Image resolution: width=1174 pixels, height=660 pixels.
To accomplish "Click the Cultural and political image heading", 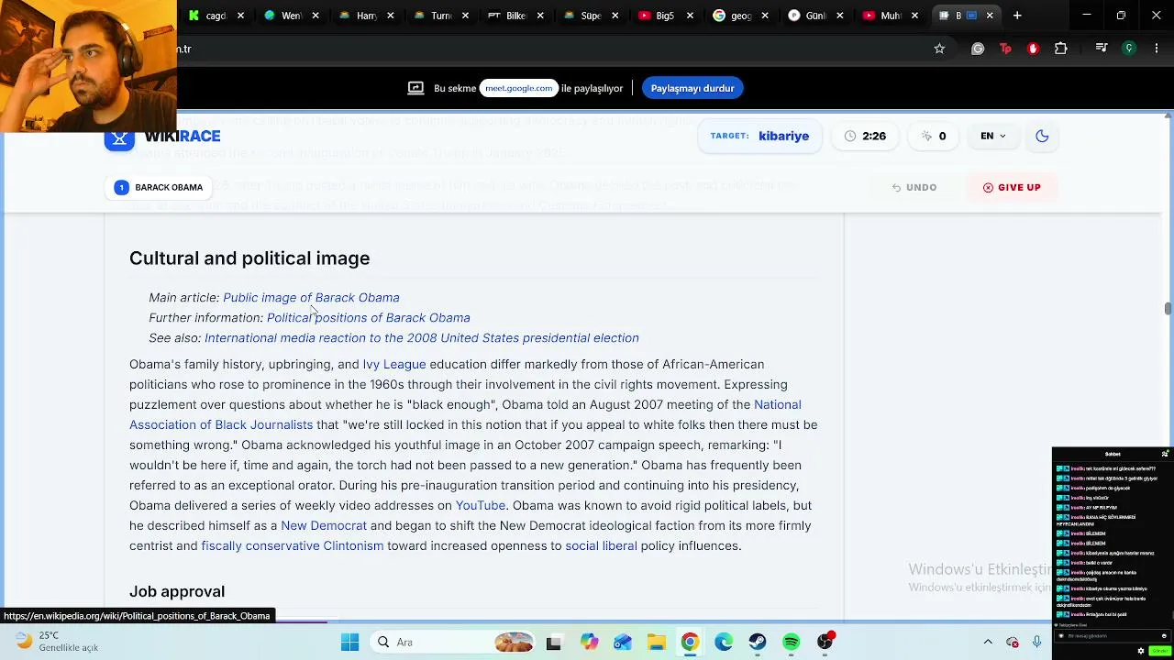I will [249, 258].
